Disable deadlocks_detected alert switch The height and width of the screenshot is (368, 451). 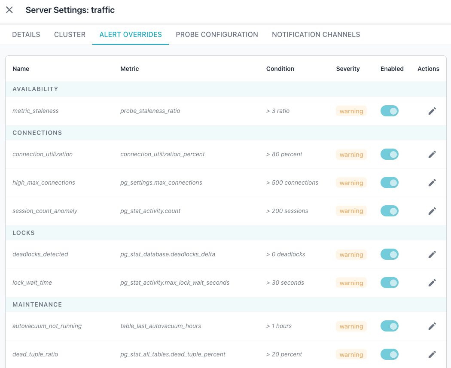[x=390, y=255]
